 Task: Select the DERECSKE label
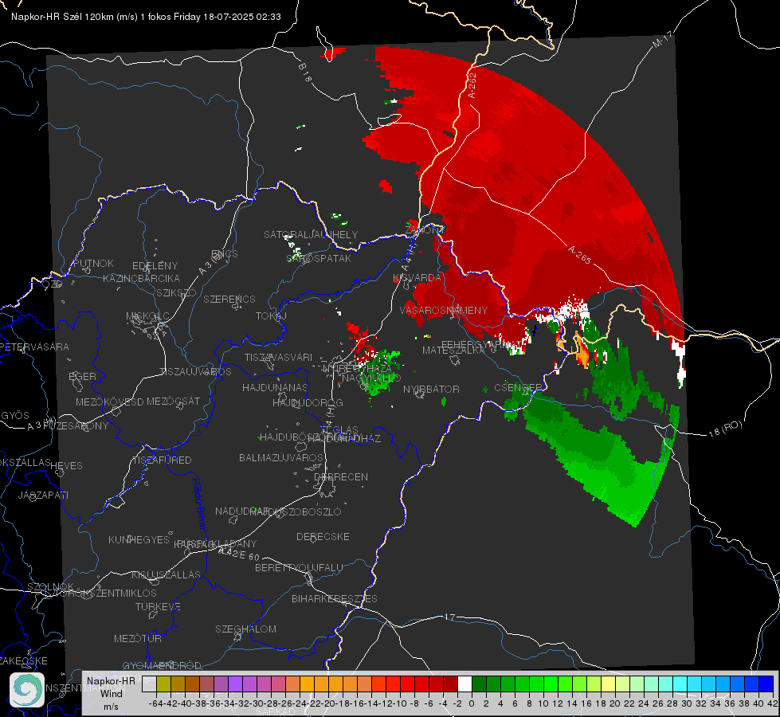pyautogui.click(x=323, y=536)
